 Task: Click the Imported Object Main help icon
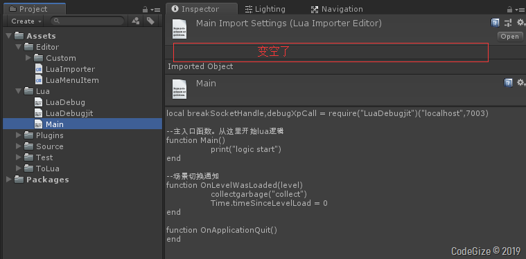508,83
